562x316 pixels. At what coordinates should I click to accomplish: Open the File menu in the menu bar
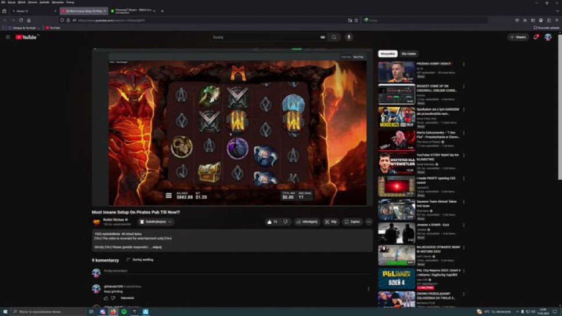pos(3,2)
